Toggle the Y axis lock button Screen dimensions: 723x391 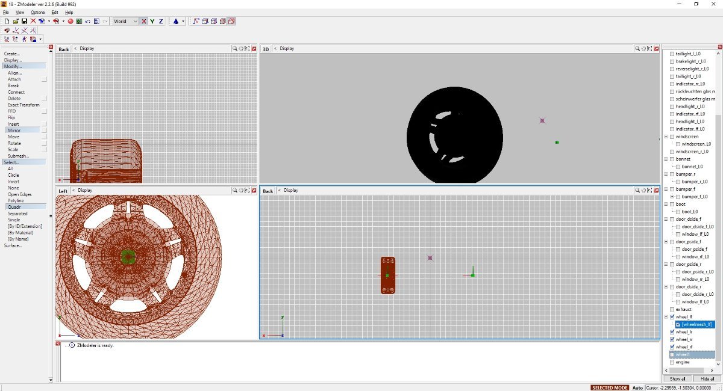[152, 21]
